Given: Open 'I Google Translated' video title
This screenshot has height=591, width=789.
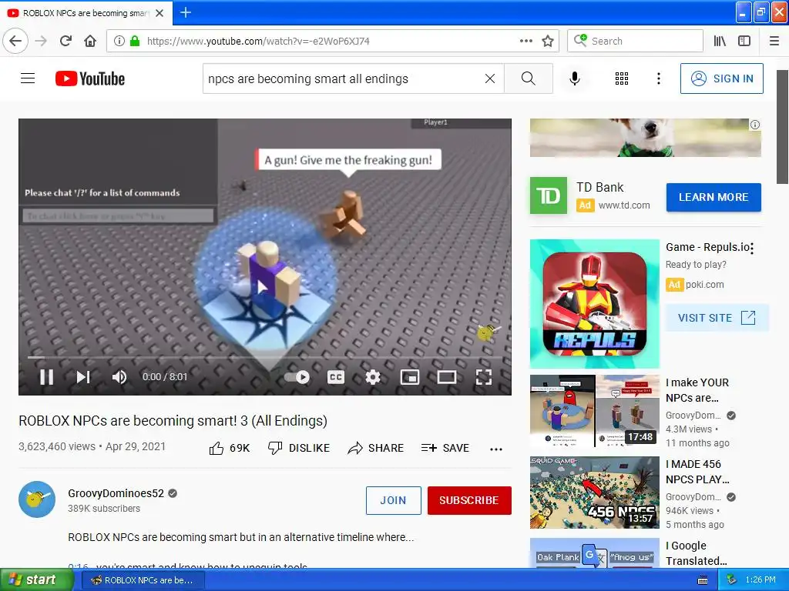Looking at the screenshot, I should coord(697,553).
